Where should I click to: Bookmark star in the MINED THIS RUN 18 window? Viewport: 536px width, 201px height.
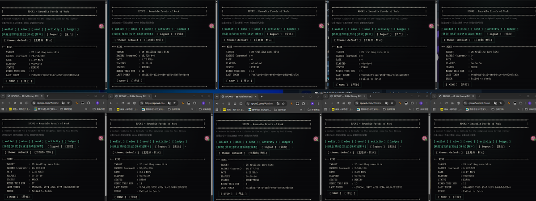coord(175,103)
